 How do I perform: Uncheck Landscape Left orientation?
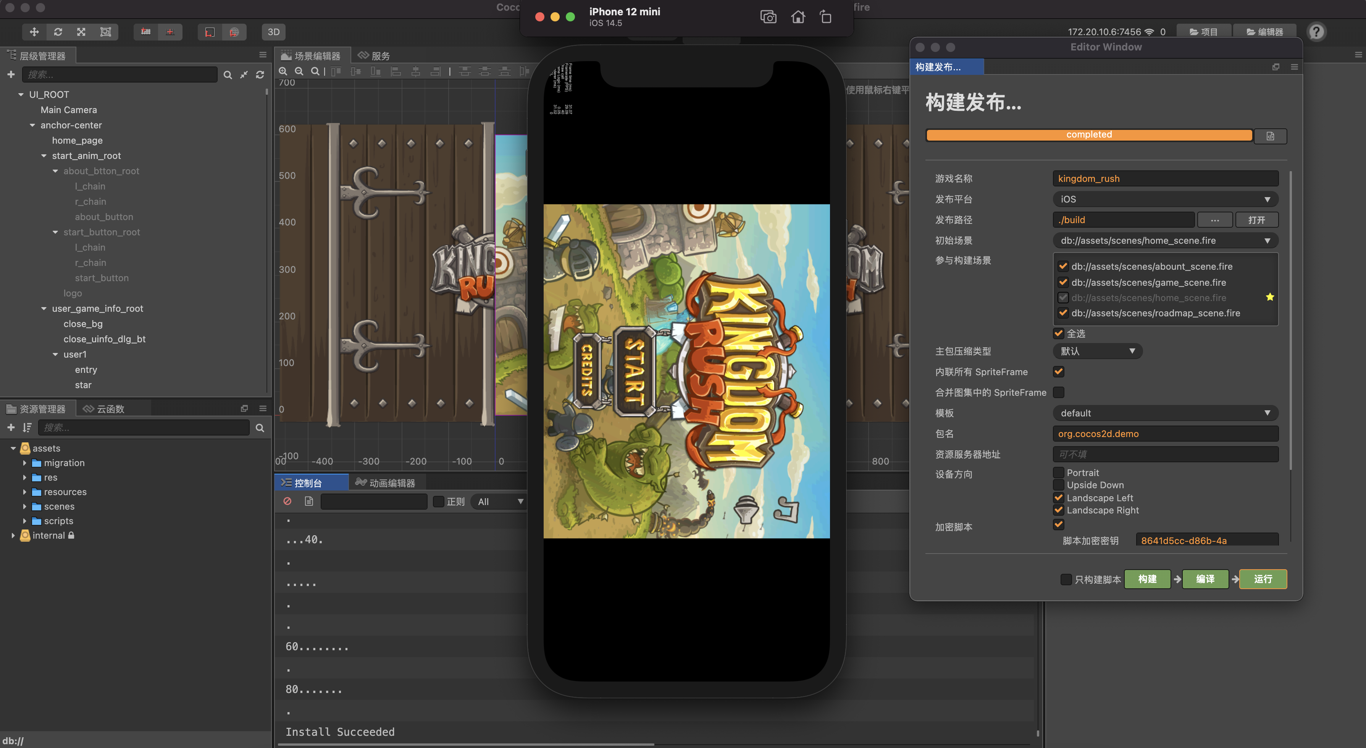[x=1058, y=498]
